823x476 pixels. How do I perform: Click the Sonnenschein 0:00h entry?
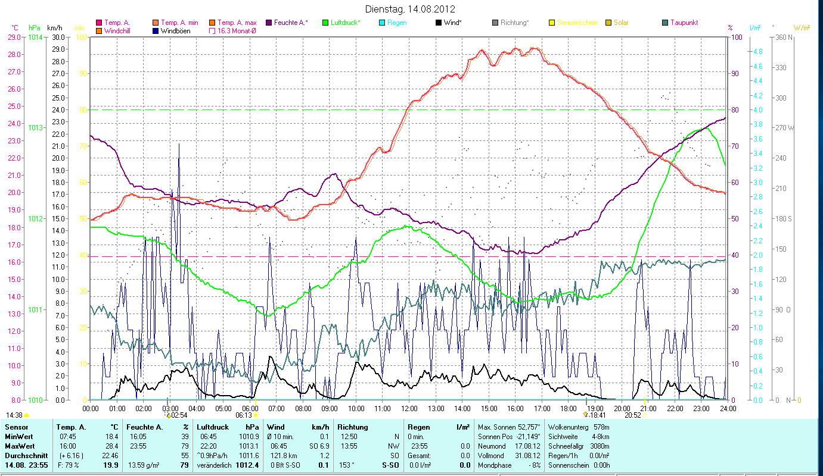tap(578, 465)
